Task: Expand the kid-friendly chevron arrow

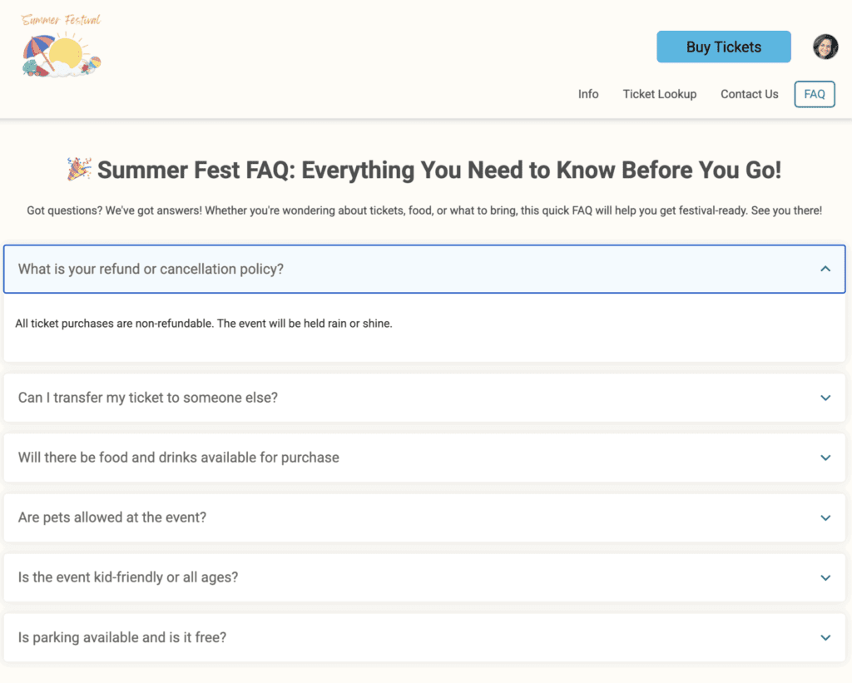Action: (x=825, y=577)
